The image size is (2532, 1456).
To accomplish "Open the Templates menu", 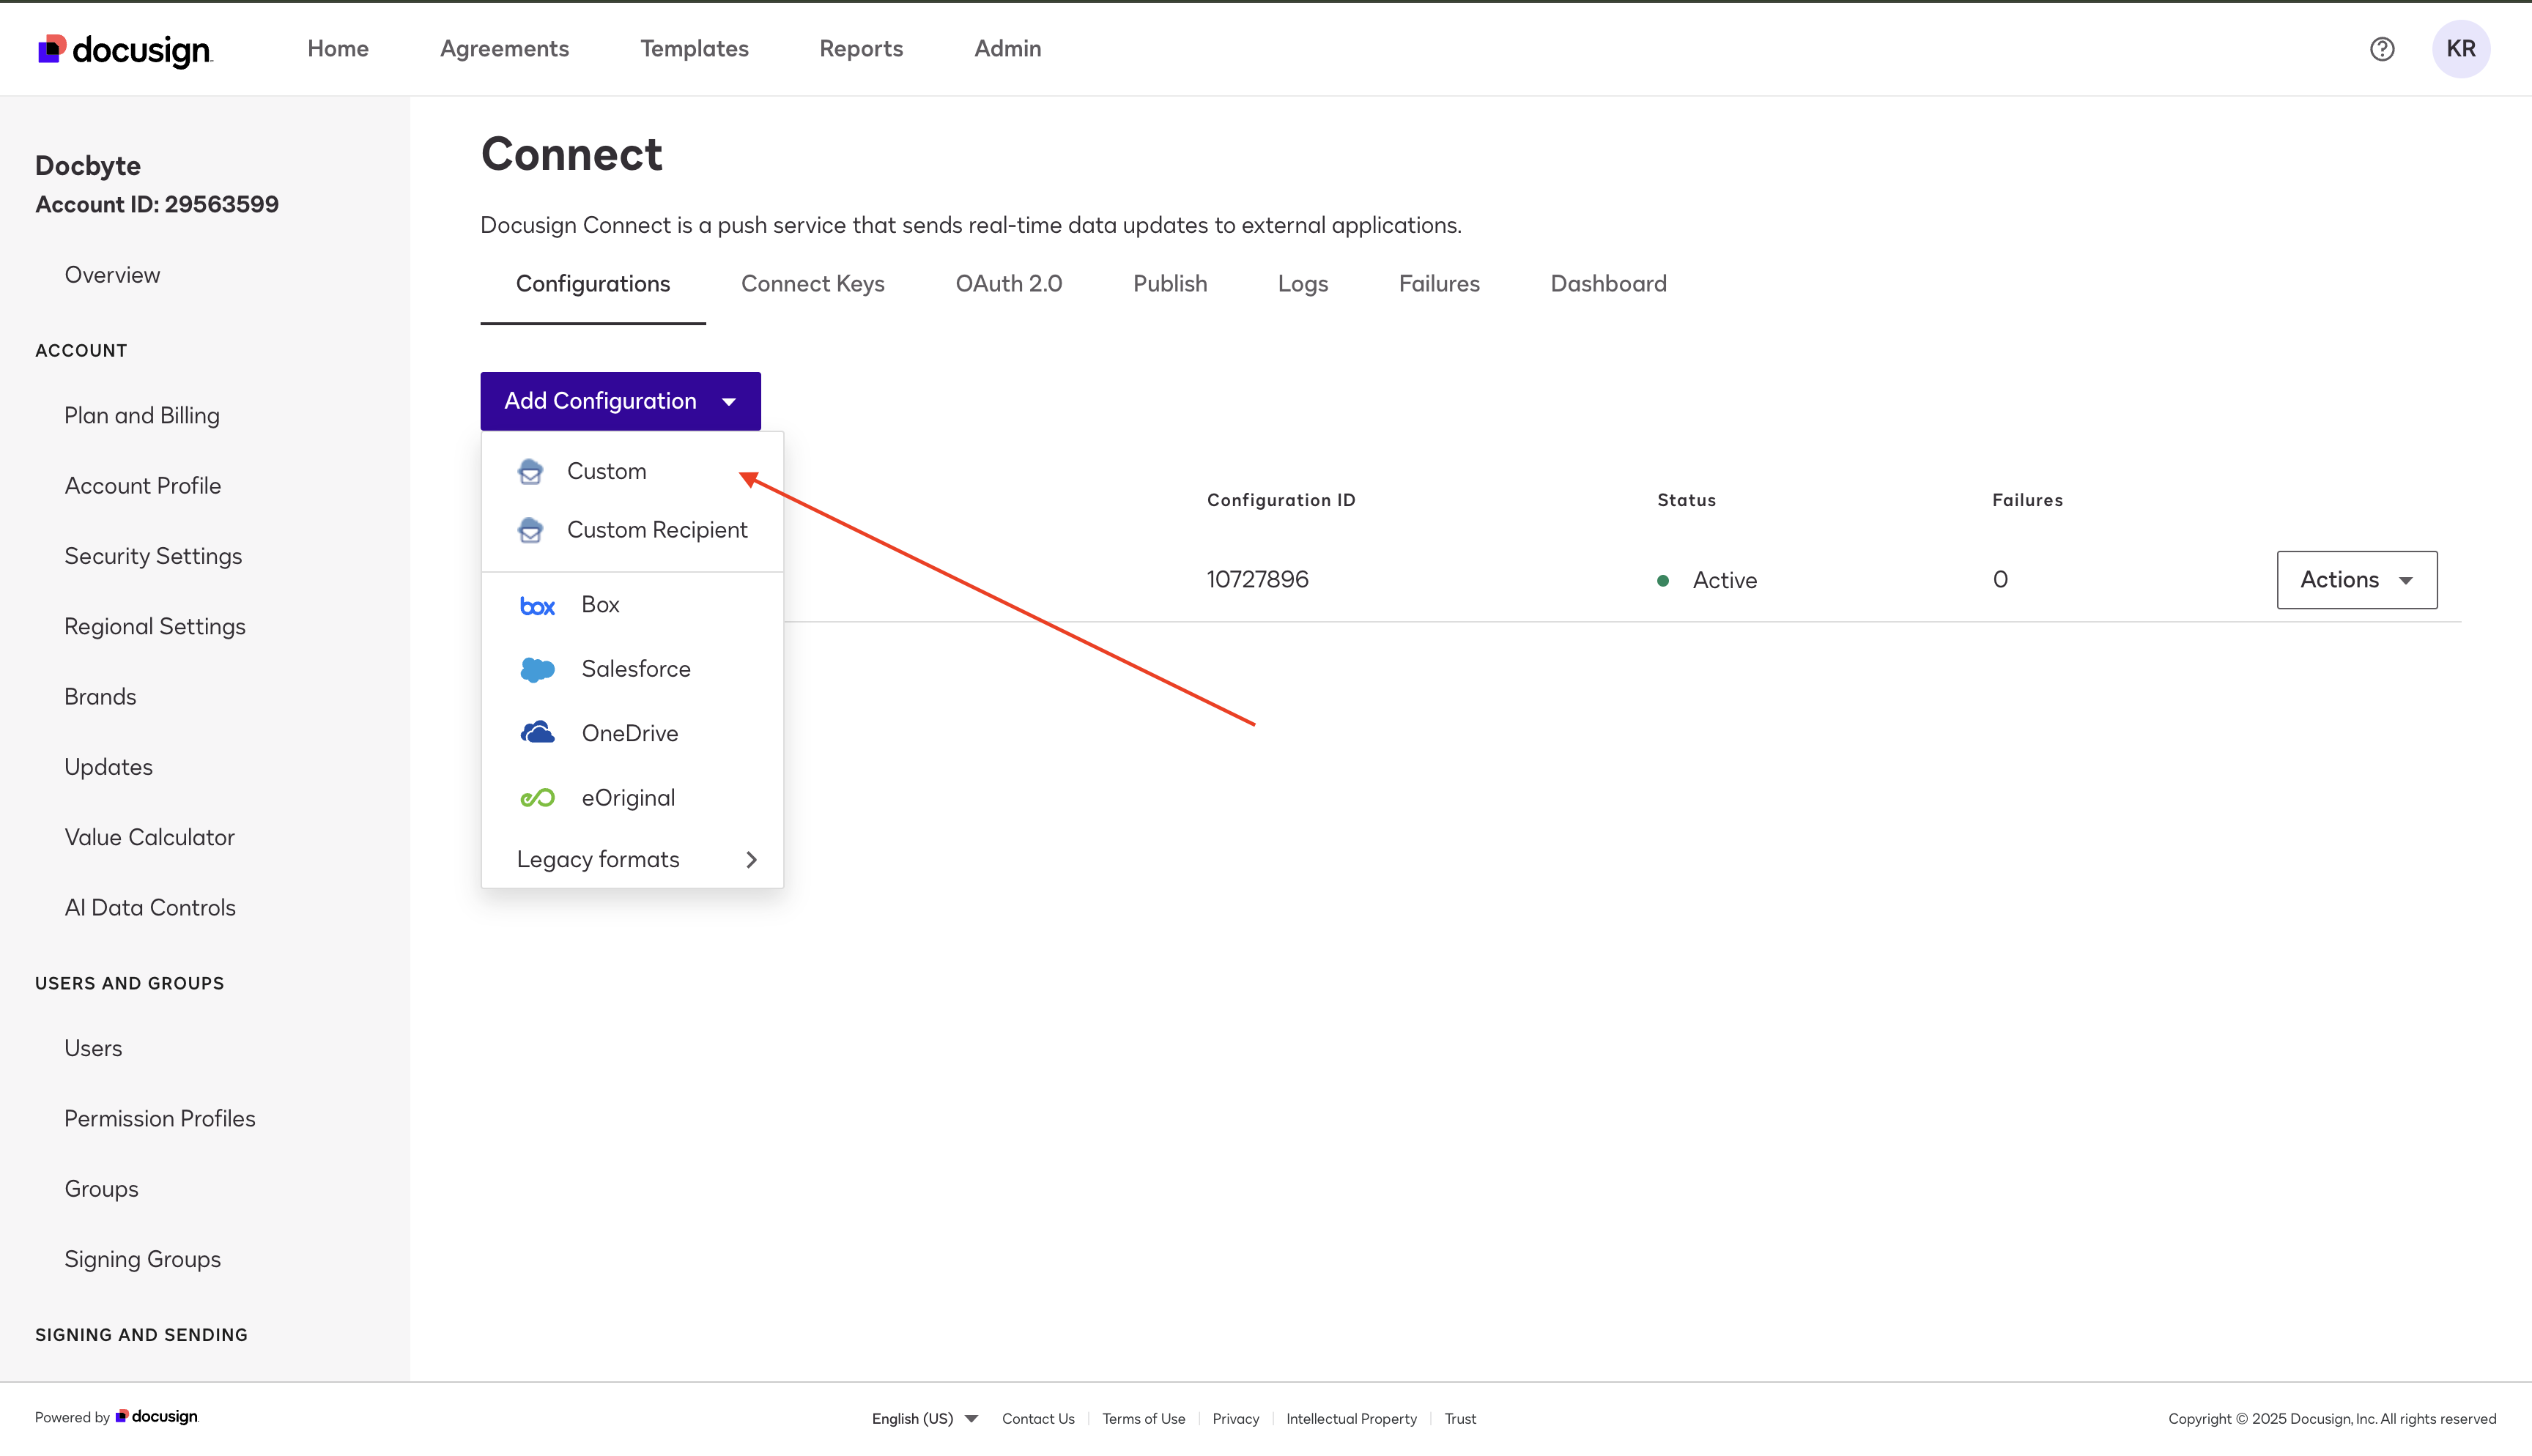I will (694, 48).
